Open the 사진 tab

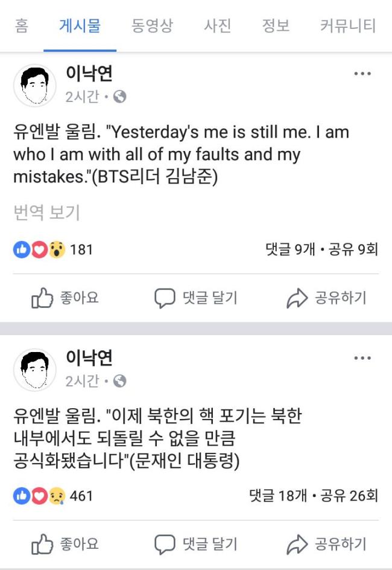[218, 25]
